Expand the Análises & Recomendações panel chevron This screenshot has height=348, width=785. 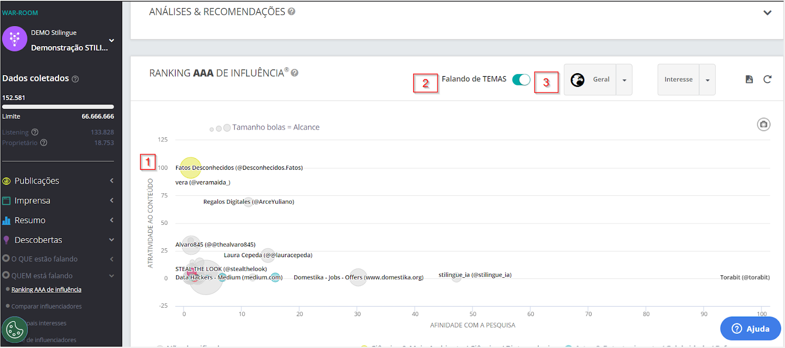767,13
